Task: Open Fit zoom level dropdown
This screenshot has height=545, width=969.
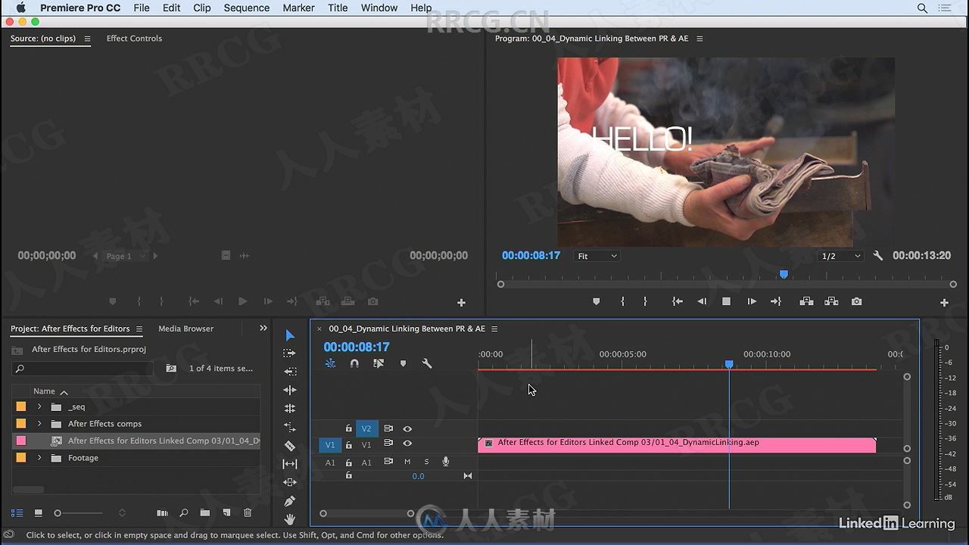Action: pos(597,256)
